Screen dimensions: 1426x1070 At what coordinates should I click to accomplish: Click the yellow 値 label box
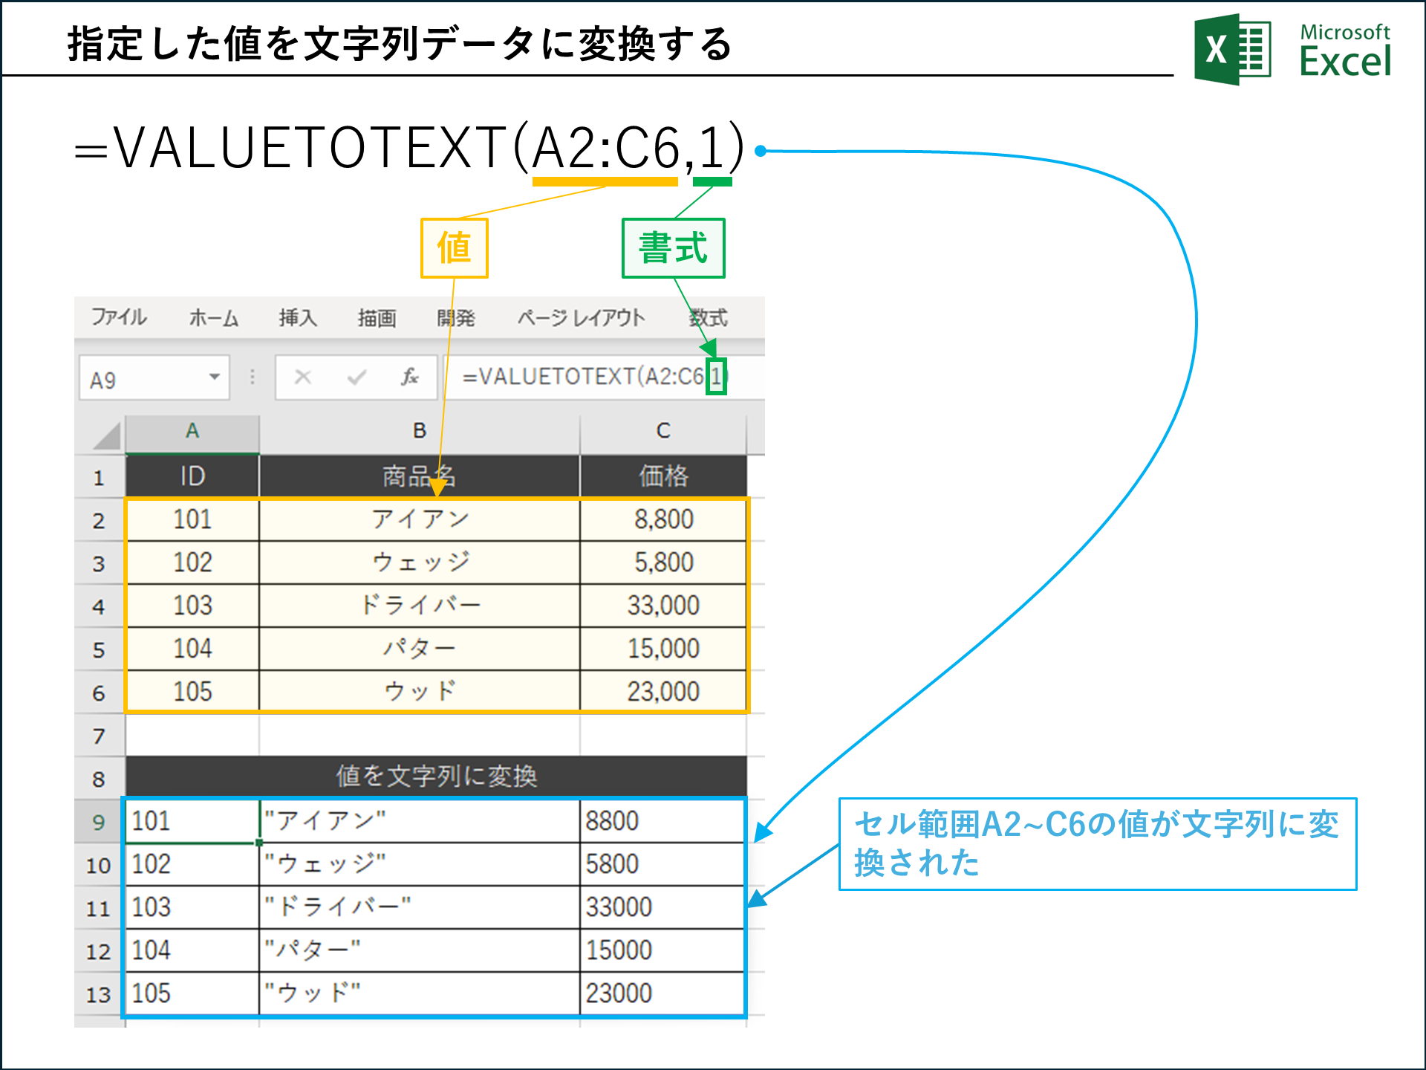453,248
